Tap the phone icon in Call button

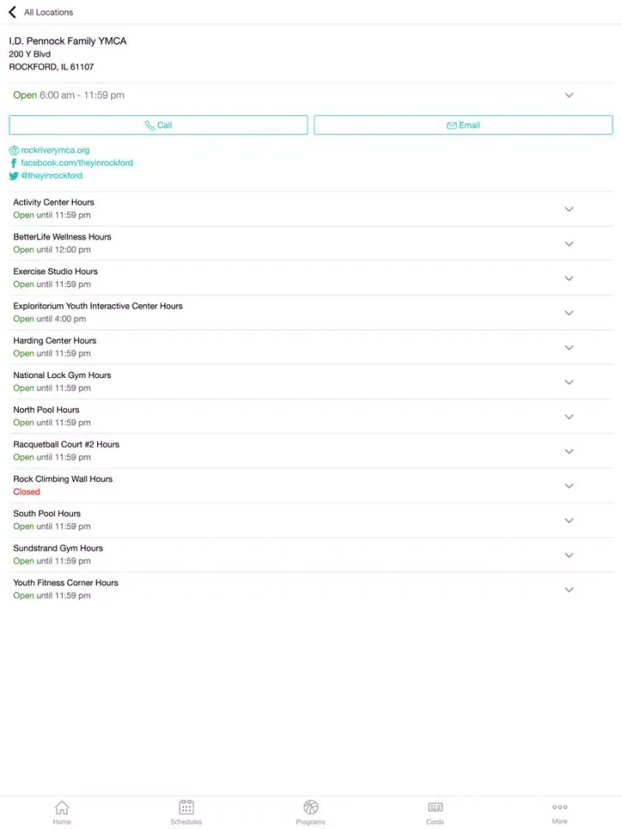click(x=149, y=125)
